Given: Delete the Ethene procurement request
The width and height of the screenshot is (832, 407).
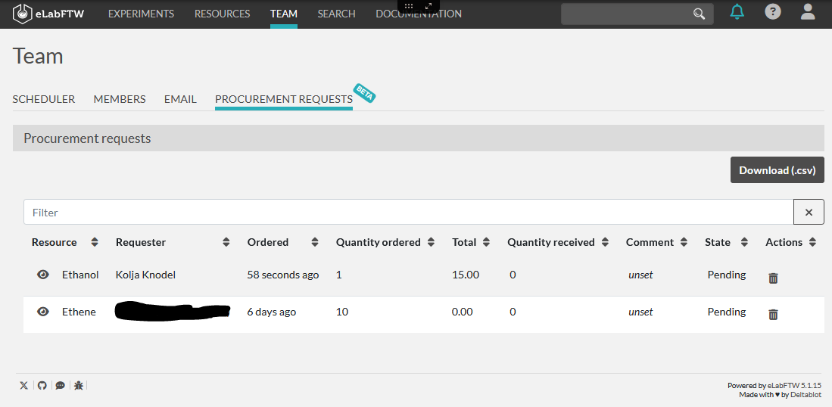Looking at the screenshot, I should point(773,314).
